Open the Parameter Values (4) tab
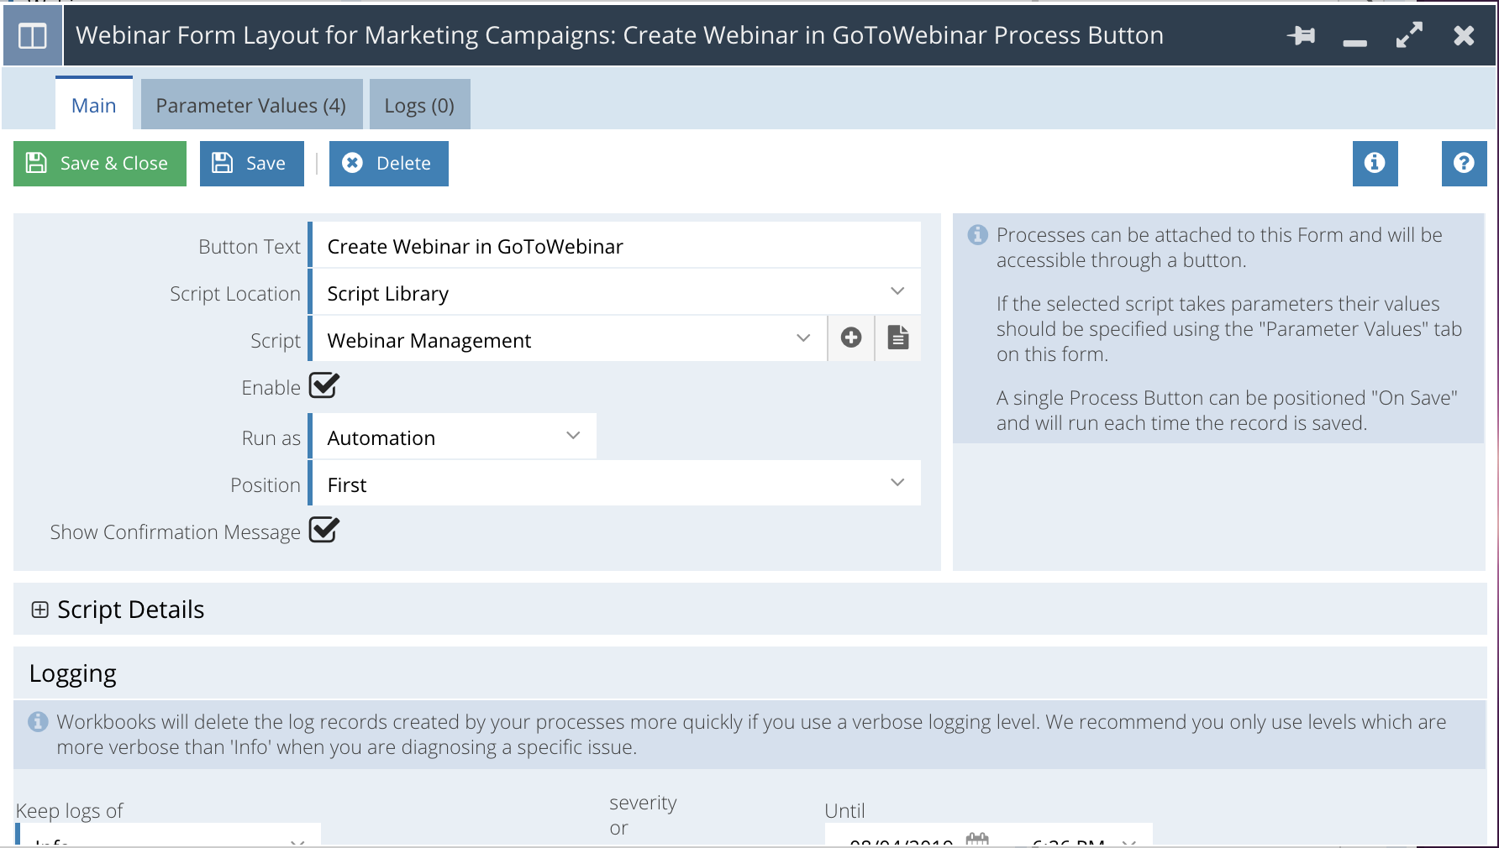1499x848 pixels. [x=251, y=105]
